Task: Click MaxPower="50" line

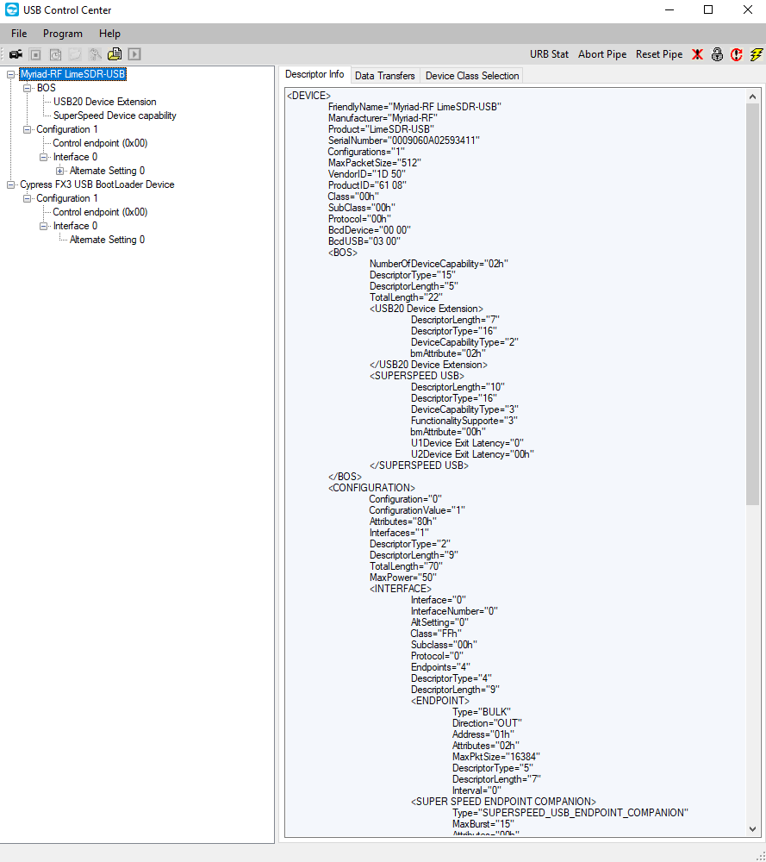Action: pyautogui.click(x=403, y=578)
